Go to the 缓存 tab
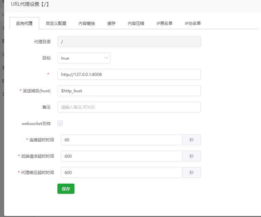This screenshot has width=261, height=217. tap(111, 24)
